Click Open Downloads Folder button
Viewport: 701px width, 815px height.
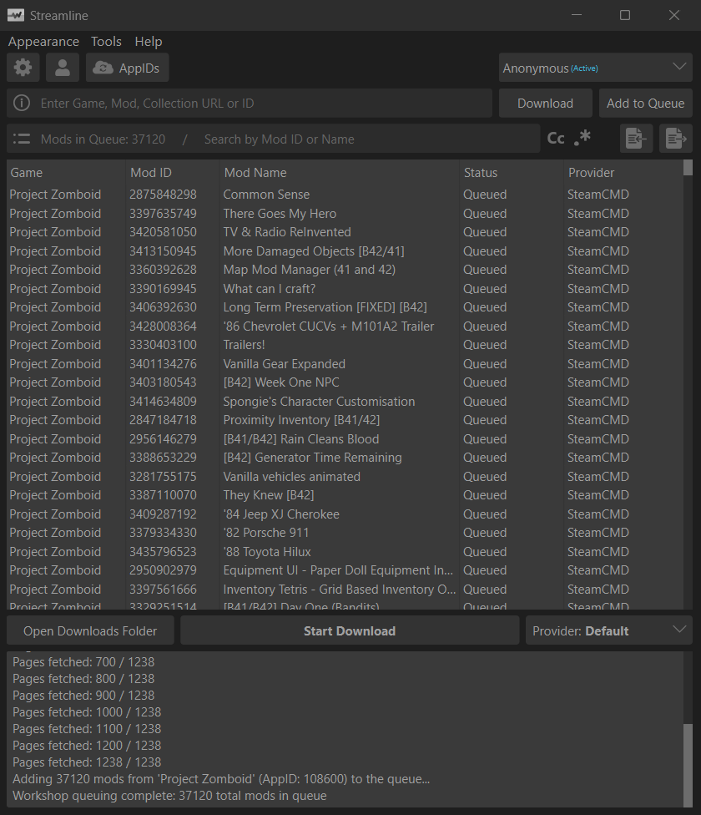tap(90, 630)
